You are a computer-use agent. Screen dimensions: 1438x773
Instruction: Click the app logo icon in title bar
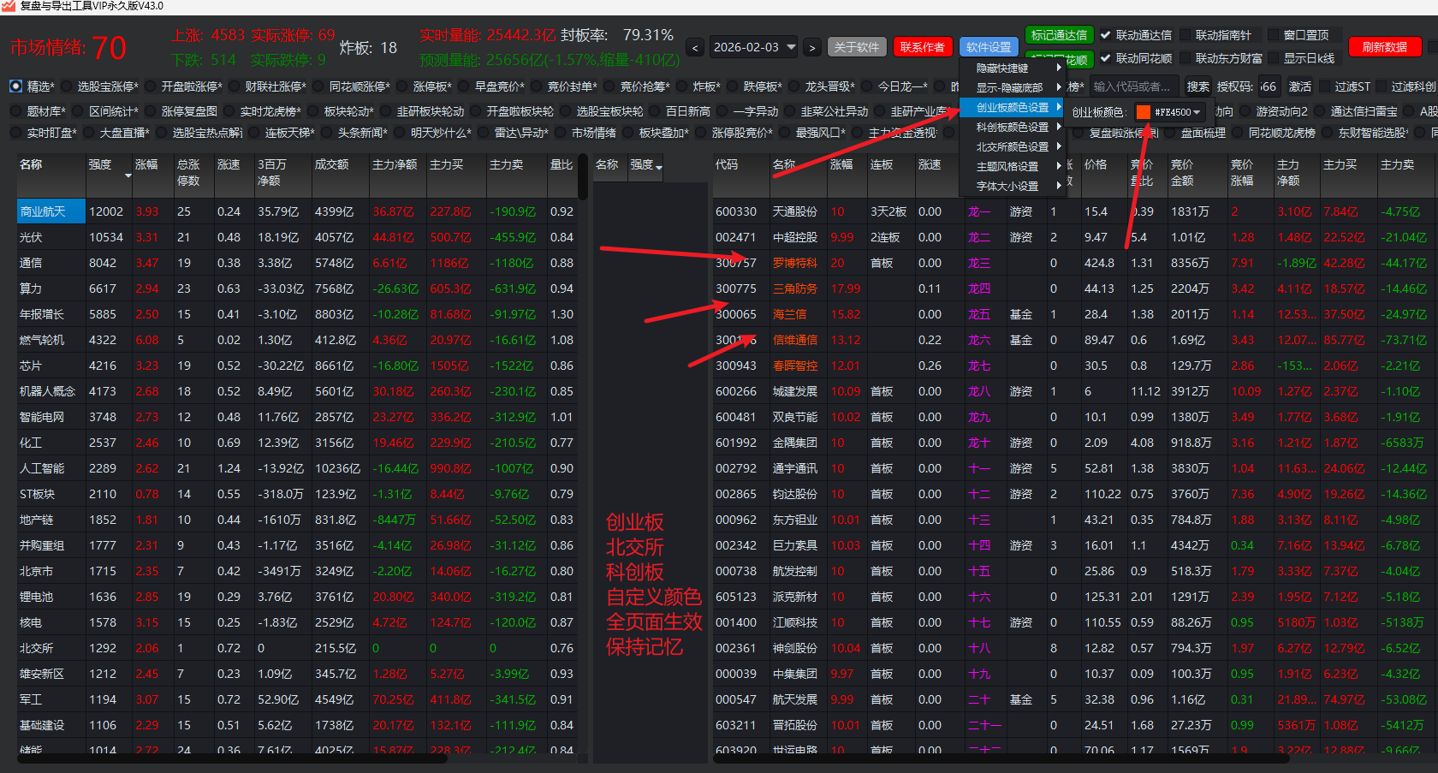tap(9, 7)
